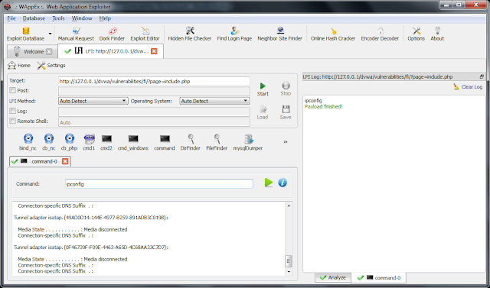
Task: Open the Tools menu
Action: tap(58, 18)
